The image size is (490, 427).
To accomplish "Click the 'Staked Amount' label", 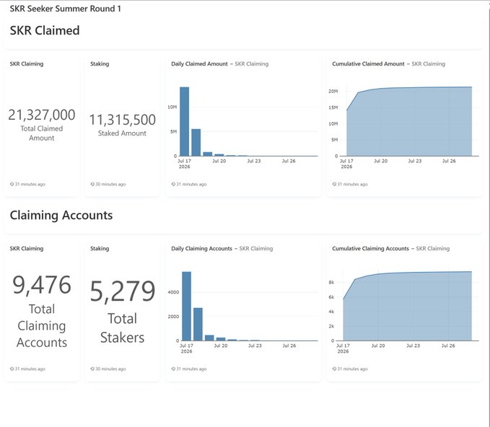I will pyautogui.click(x=122, y=133).
